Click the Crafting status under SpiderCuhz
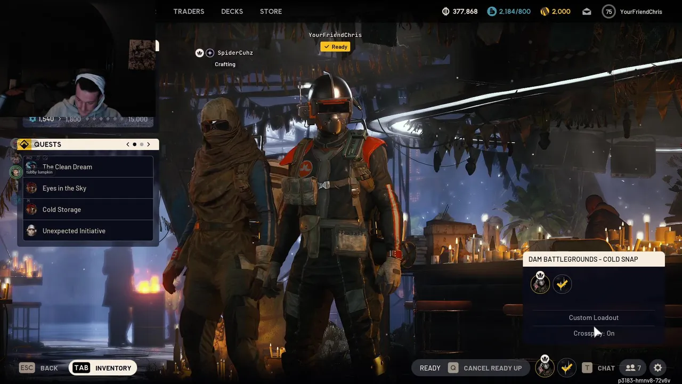This screenshot has height=384, width=682. pos(225,65)
